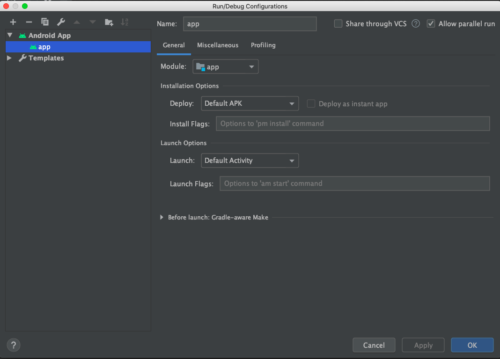Click the Install Flags input field
The height and width of the screenshot is (359, 500).
click(353, 123)
